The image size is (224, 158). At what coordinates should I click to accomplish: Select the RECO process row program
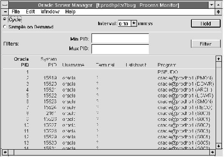coord(185,107)
